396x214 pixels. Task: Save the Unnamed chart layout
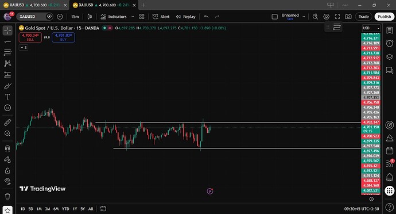tap(290, 19)
